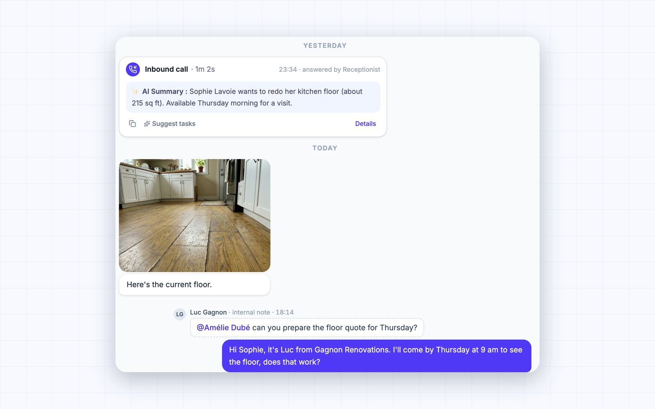Click the sparkle icon next to AI Summary
The height and width of the screenshot is (409, 655).
pos(136,92)
